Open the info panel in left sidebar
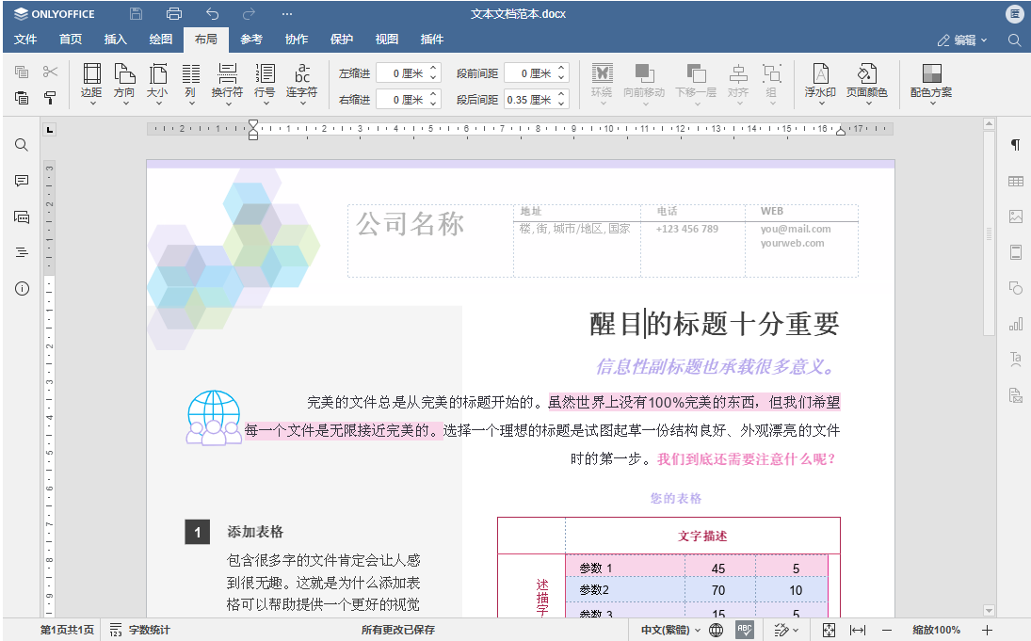Viewport: 1031px width, 641px height. pos(22,289)
